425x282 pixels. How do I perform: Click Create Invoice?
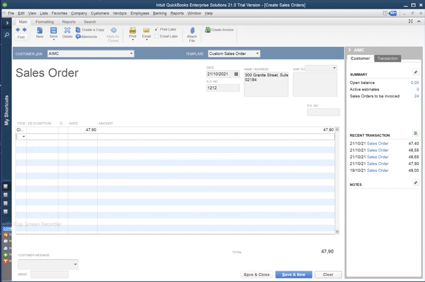(219, 30)
